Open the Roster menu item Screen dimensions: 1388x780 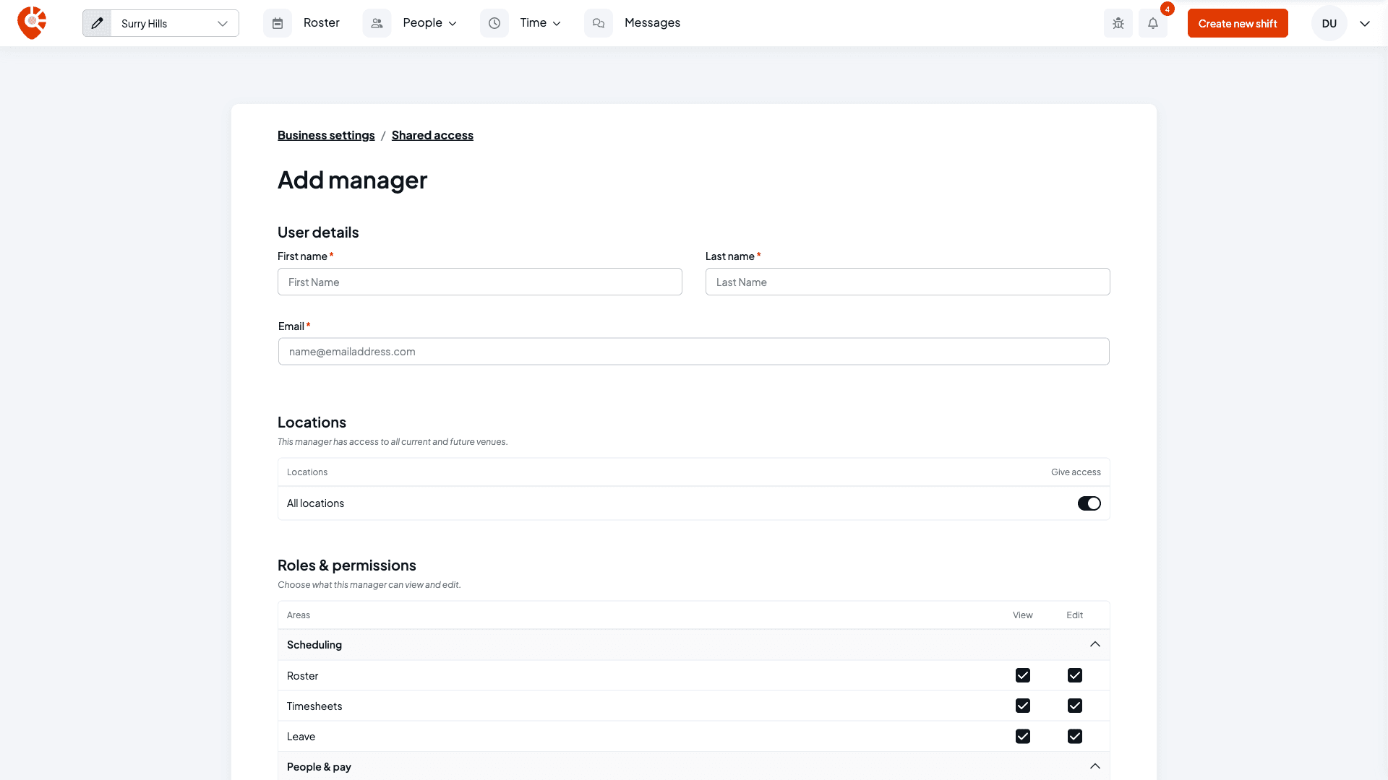click(x=322, y=23)
